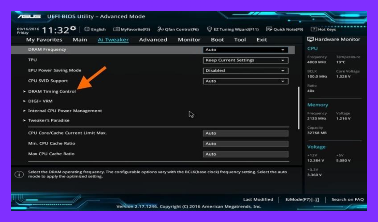Open CPU SVID Support dropdown
The width and height of the screenshot is (378, 222).
[x=246, y=81]
